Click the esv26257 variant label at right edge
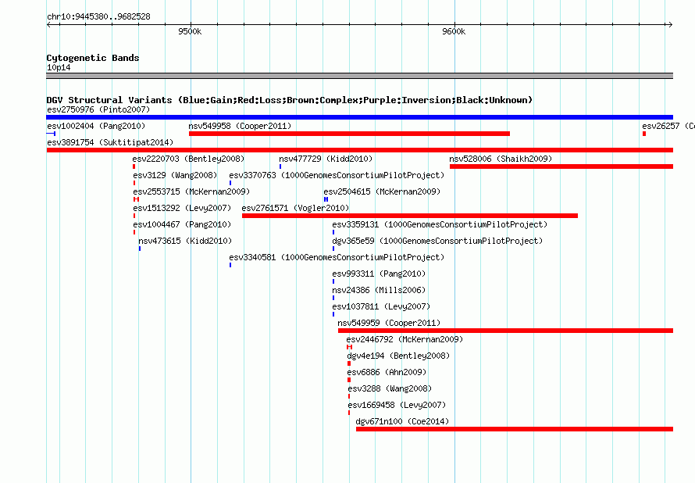Viewport: 695px width, 483px height. click(x=668, y=126)
